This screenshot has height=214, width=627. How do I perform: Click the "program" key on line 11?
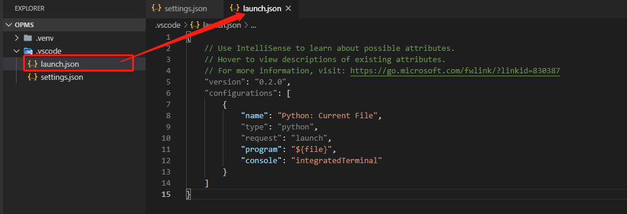(261, 150)
